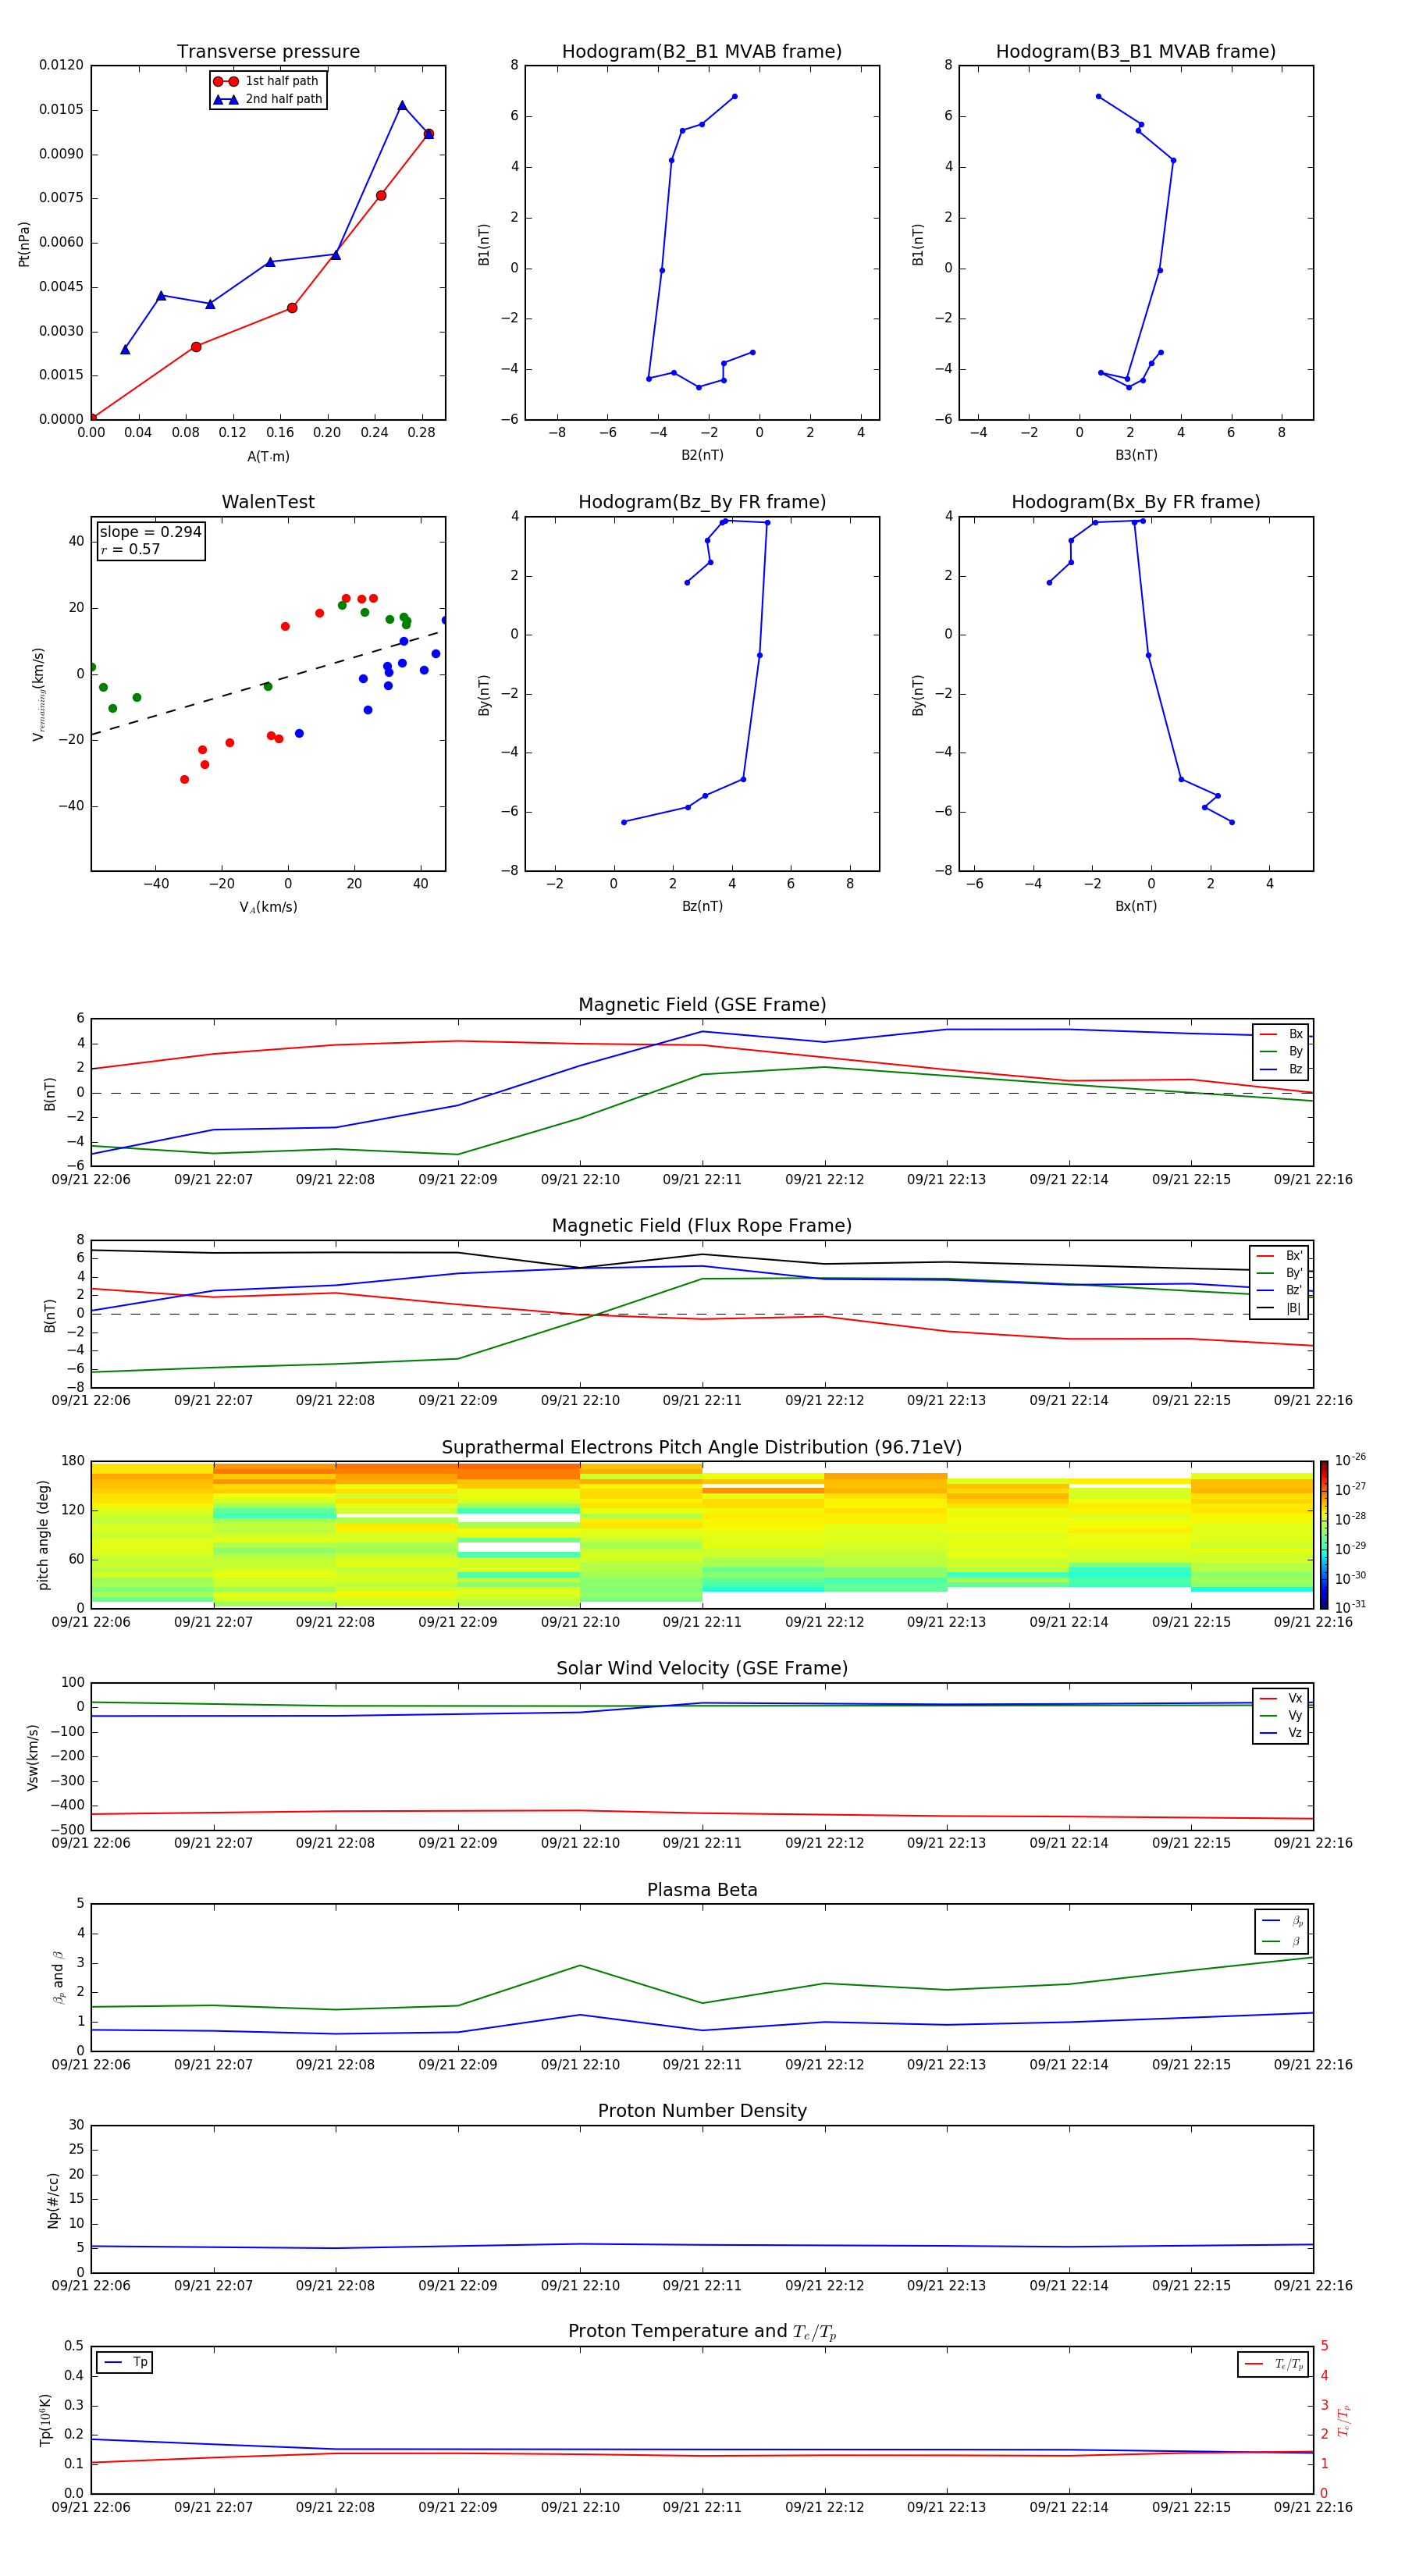
Task: Click '09/21 22:06' tick under temperature plot
Action: pos(91,2507)
